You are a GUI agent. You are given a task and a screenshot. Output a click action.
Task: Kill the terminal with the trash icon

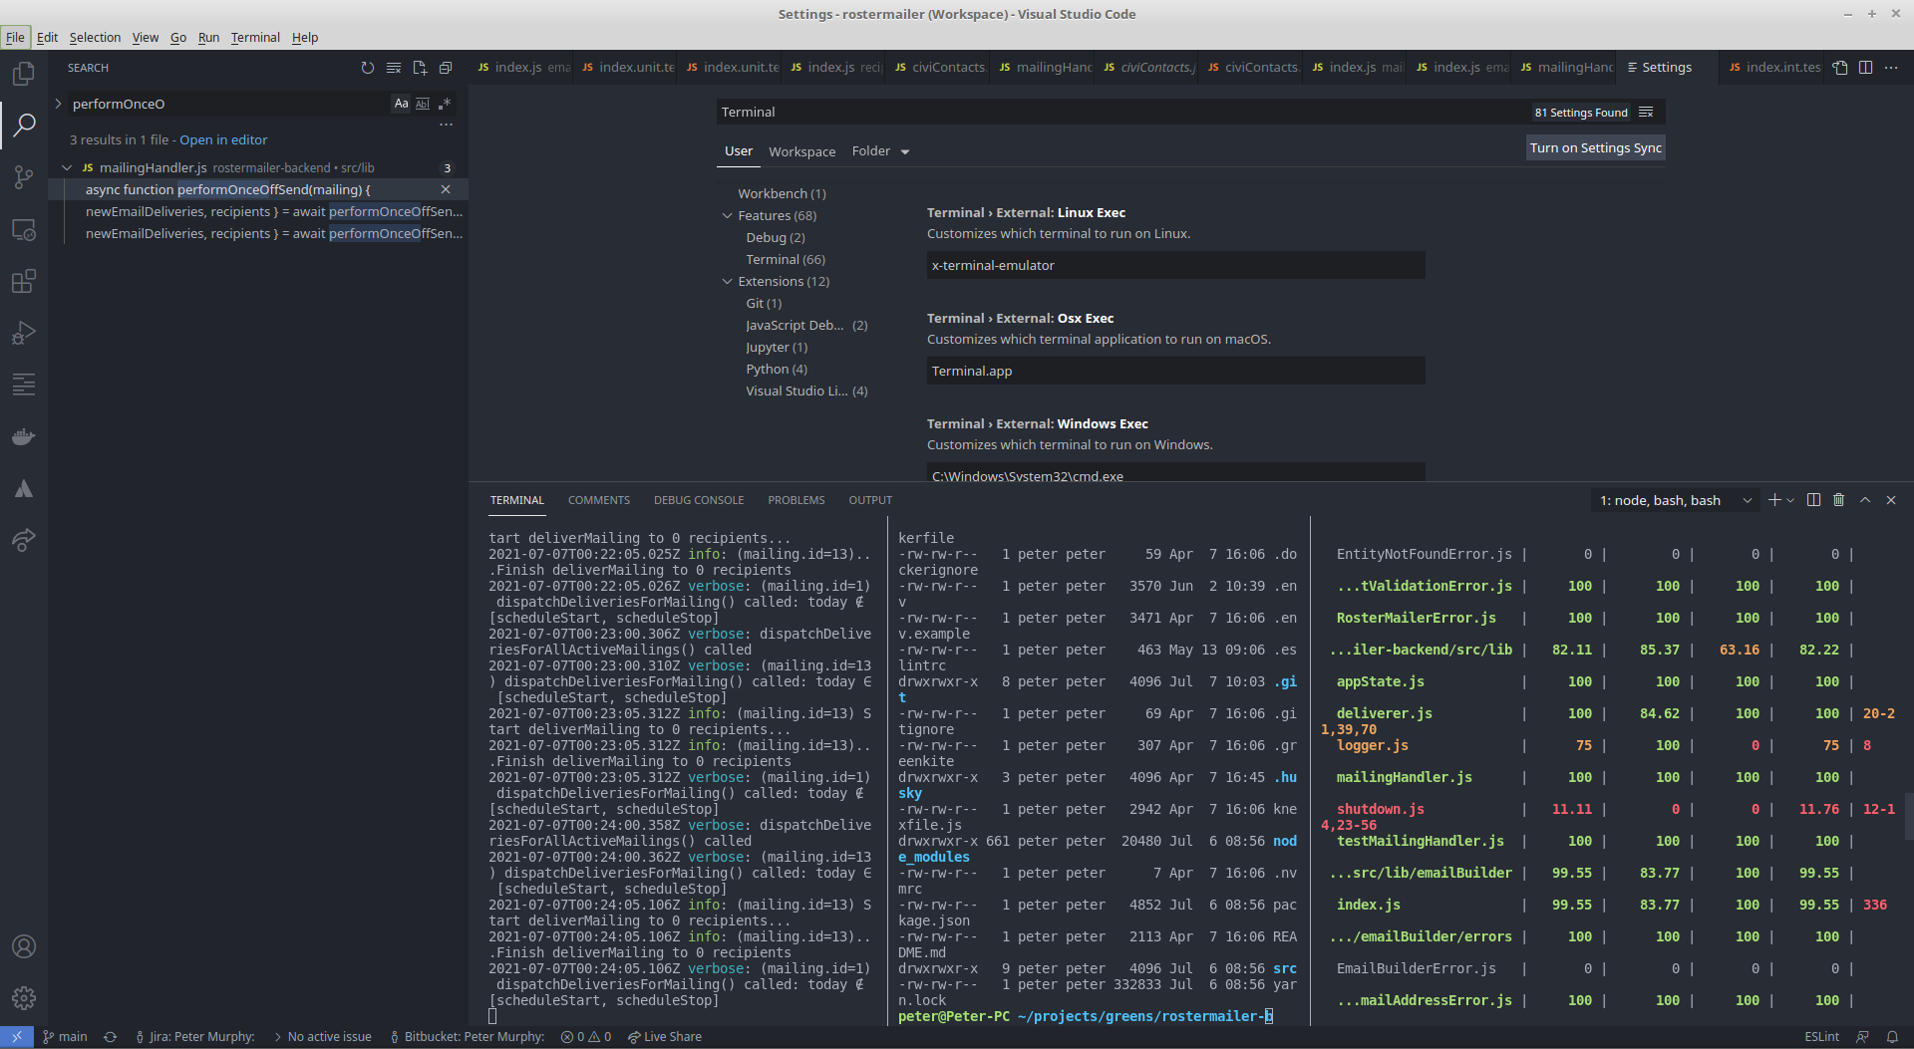1837,499
